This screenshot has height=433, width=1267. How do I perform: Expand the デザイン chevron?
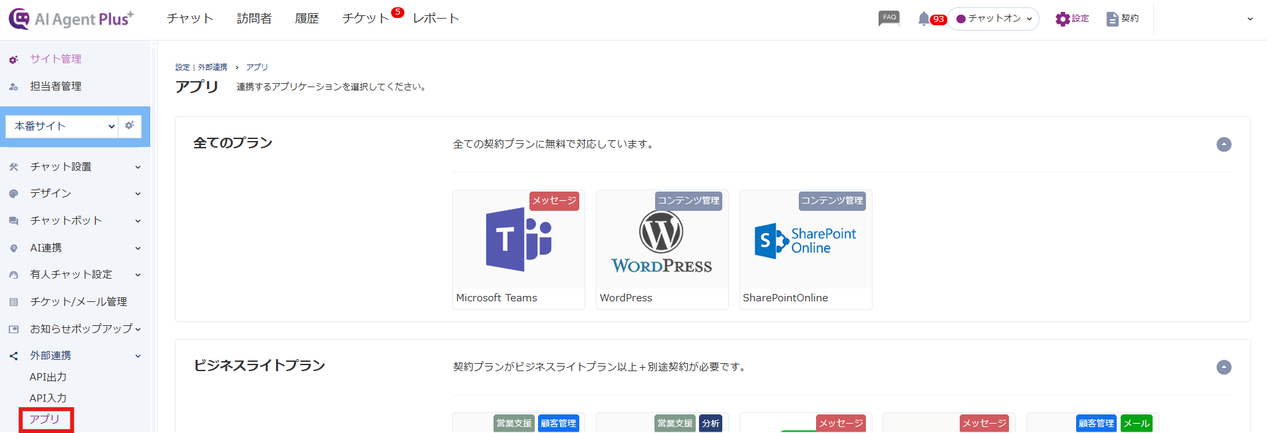138,194
